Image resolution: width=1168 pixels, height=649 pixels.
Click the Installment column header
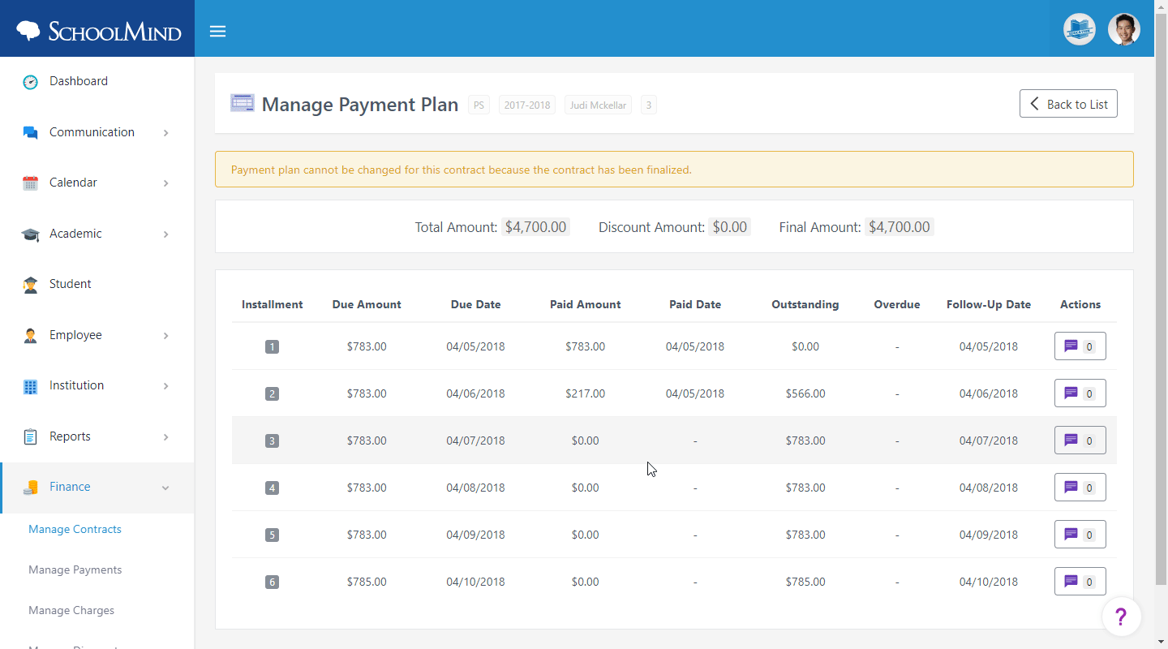272,305
